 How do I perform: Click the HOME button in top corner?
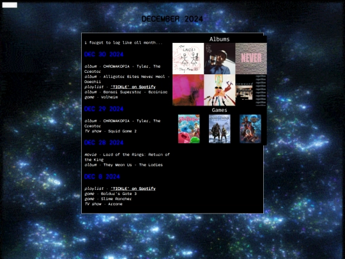(x=10, y=5)
